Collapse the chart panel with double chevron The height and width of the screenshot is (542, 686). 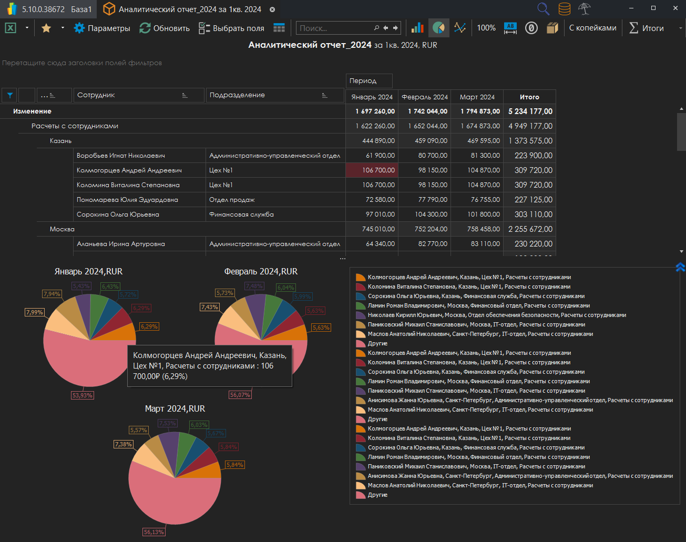680,267
